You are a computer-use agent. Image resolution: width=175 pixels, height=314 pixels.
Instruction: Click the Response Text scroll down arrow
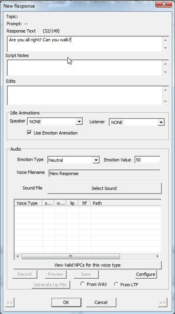165,48
